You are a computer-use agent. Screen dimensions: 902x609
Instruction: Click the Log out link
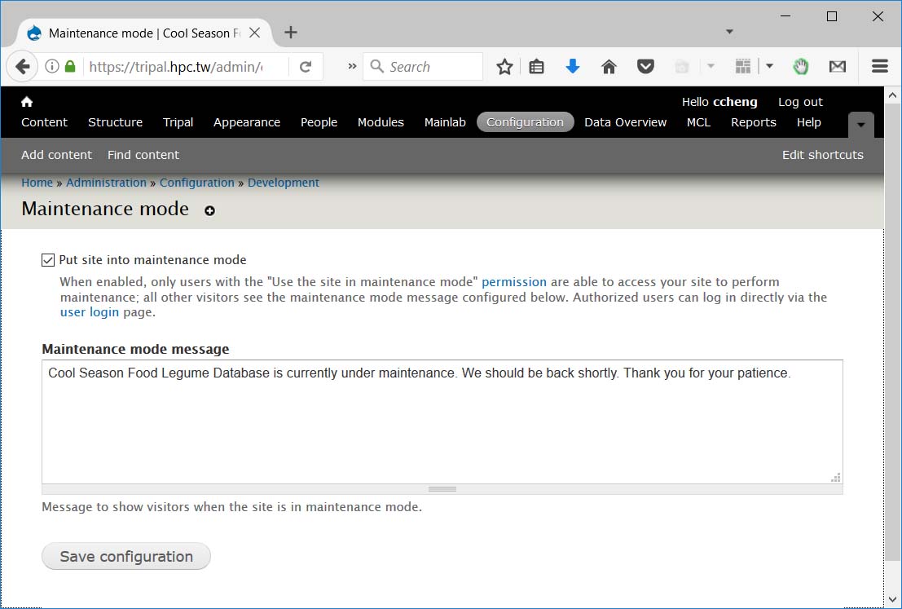click(800, 102)
